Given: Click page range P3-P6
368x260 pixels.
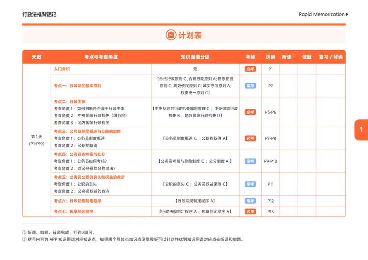Looking at the screenshot, I should [270, 112].
